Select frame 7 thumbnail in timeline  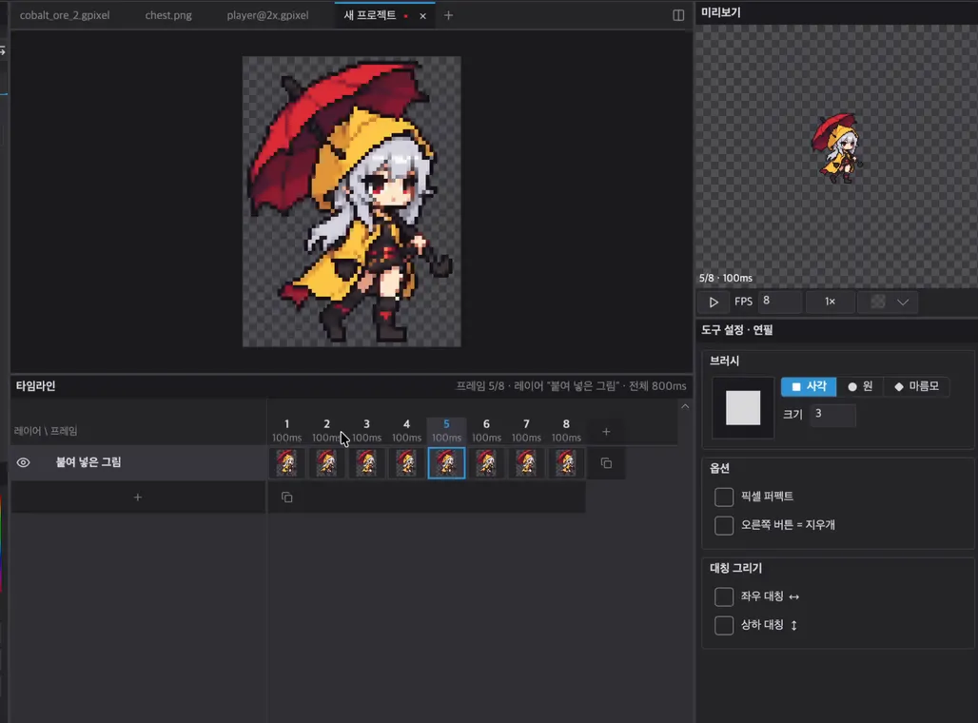point(526,463)
